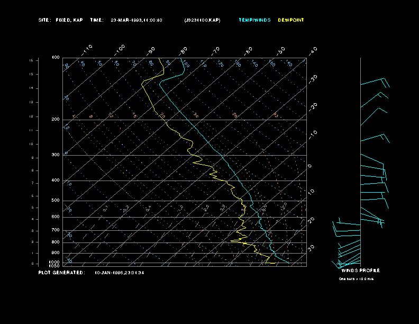Click the 10-JAN-1996 plot generation date
The image size is (419, 324).
click(x=119, y=273)
